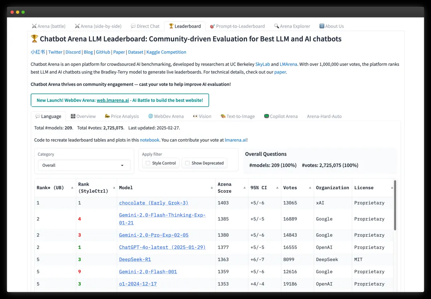Open the chocolate (Early Grok-3) model link
The height and width of the screenshot is (299, 431).
tap(153, 203)
